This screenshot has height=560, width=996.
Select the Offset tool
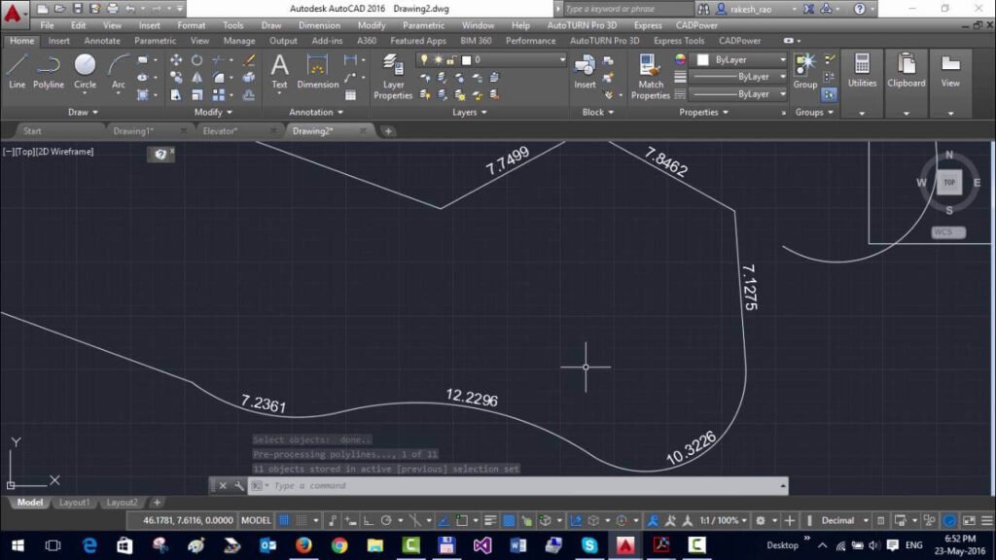pos(249,95)
